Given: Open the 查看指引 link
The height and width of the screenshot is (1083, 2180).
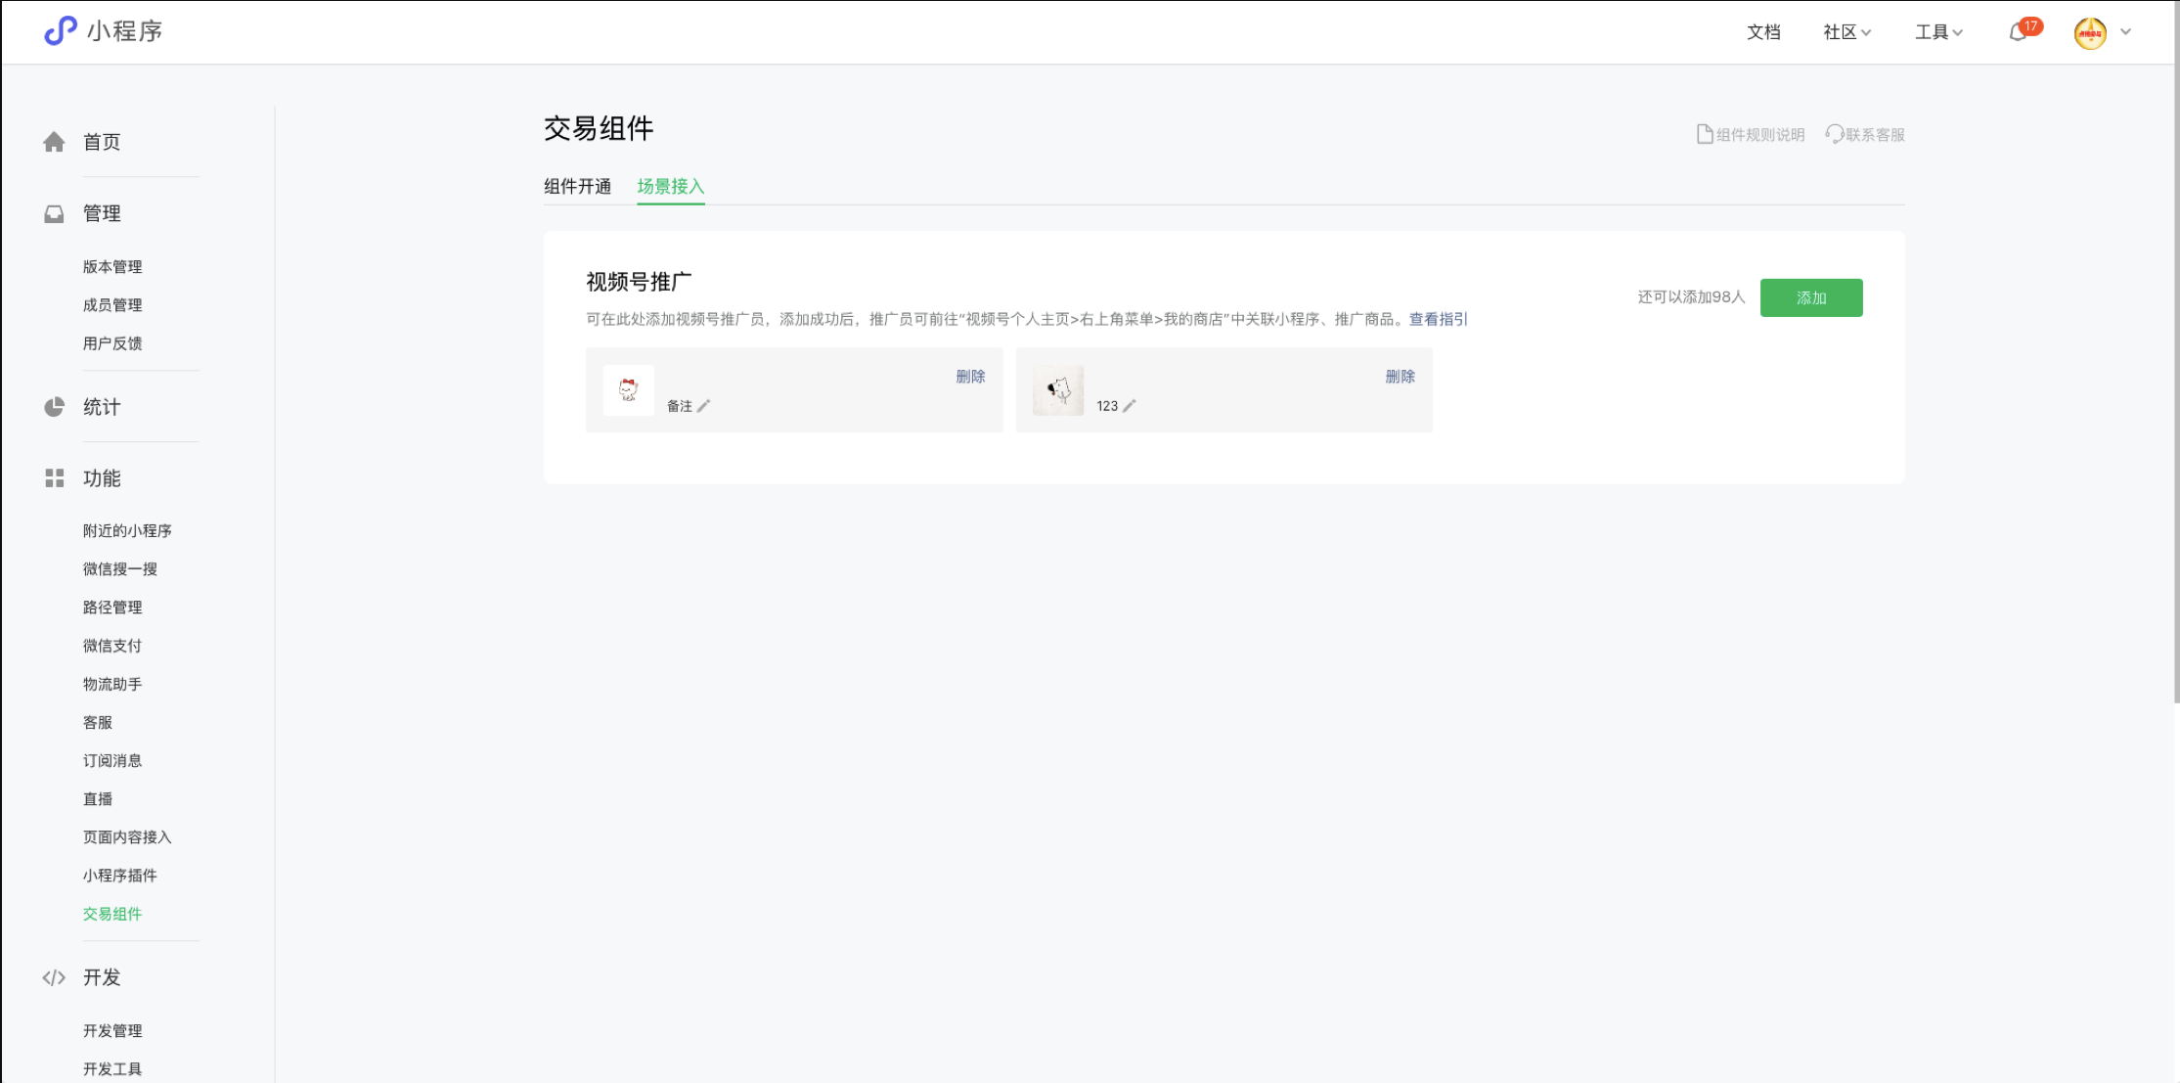Looking at the screenshot, I should [x=1438, y=319].
